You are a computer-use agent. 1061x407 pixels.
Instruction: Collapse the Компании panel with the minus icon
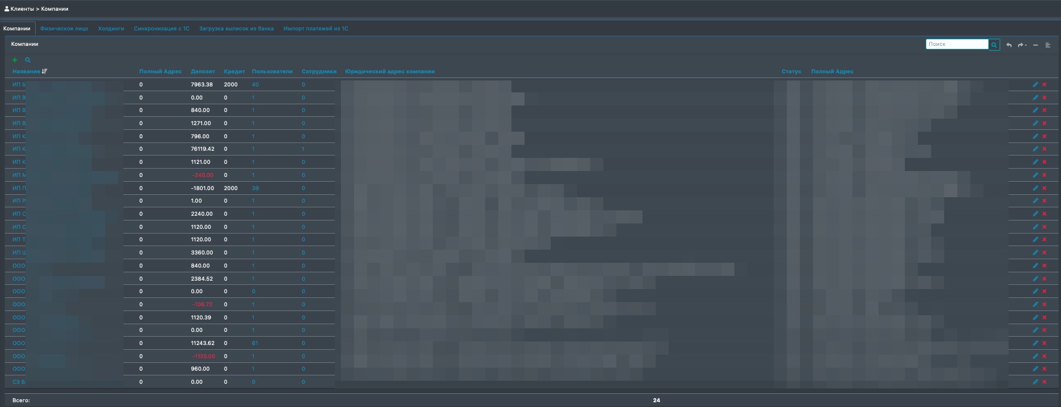[1035, 45]
